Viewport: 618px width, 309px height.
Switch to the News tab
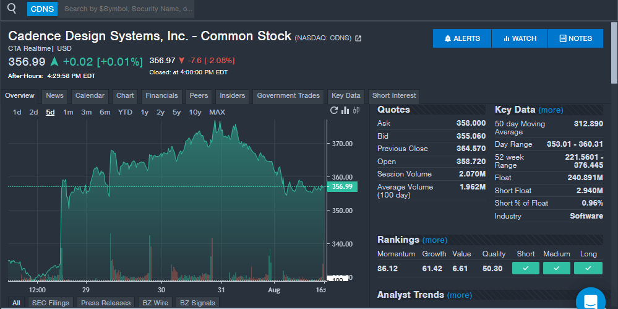(55, 96)
